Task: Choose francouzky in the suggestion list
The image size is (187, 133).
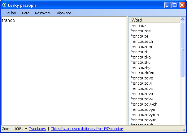Action: [141, 68]
